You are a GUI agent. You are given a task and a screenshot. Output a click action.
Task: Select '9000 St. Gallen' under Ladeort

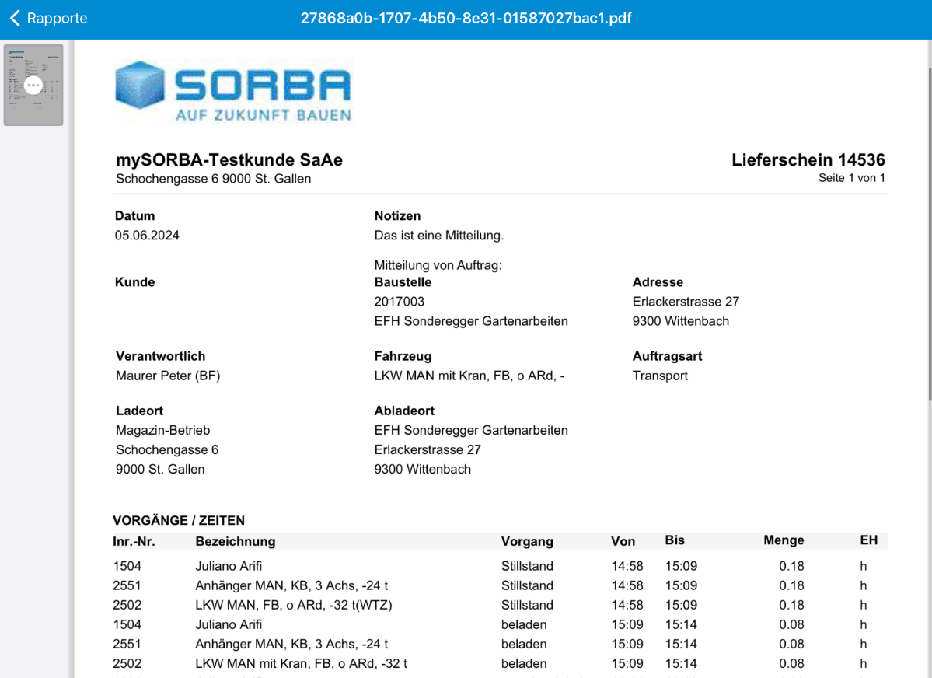coord(160,470)
